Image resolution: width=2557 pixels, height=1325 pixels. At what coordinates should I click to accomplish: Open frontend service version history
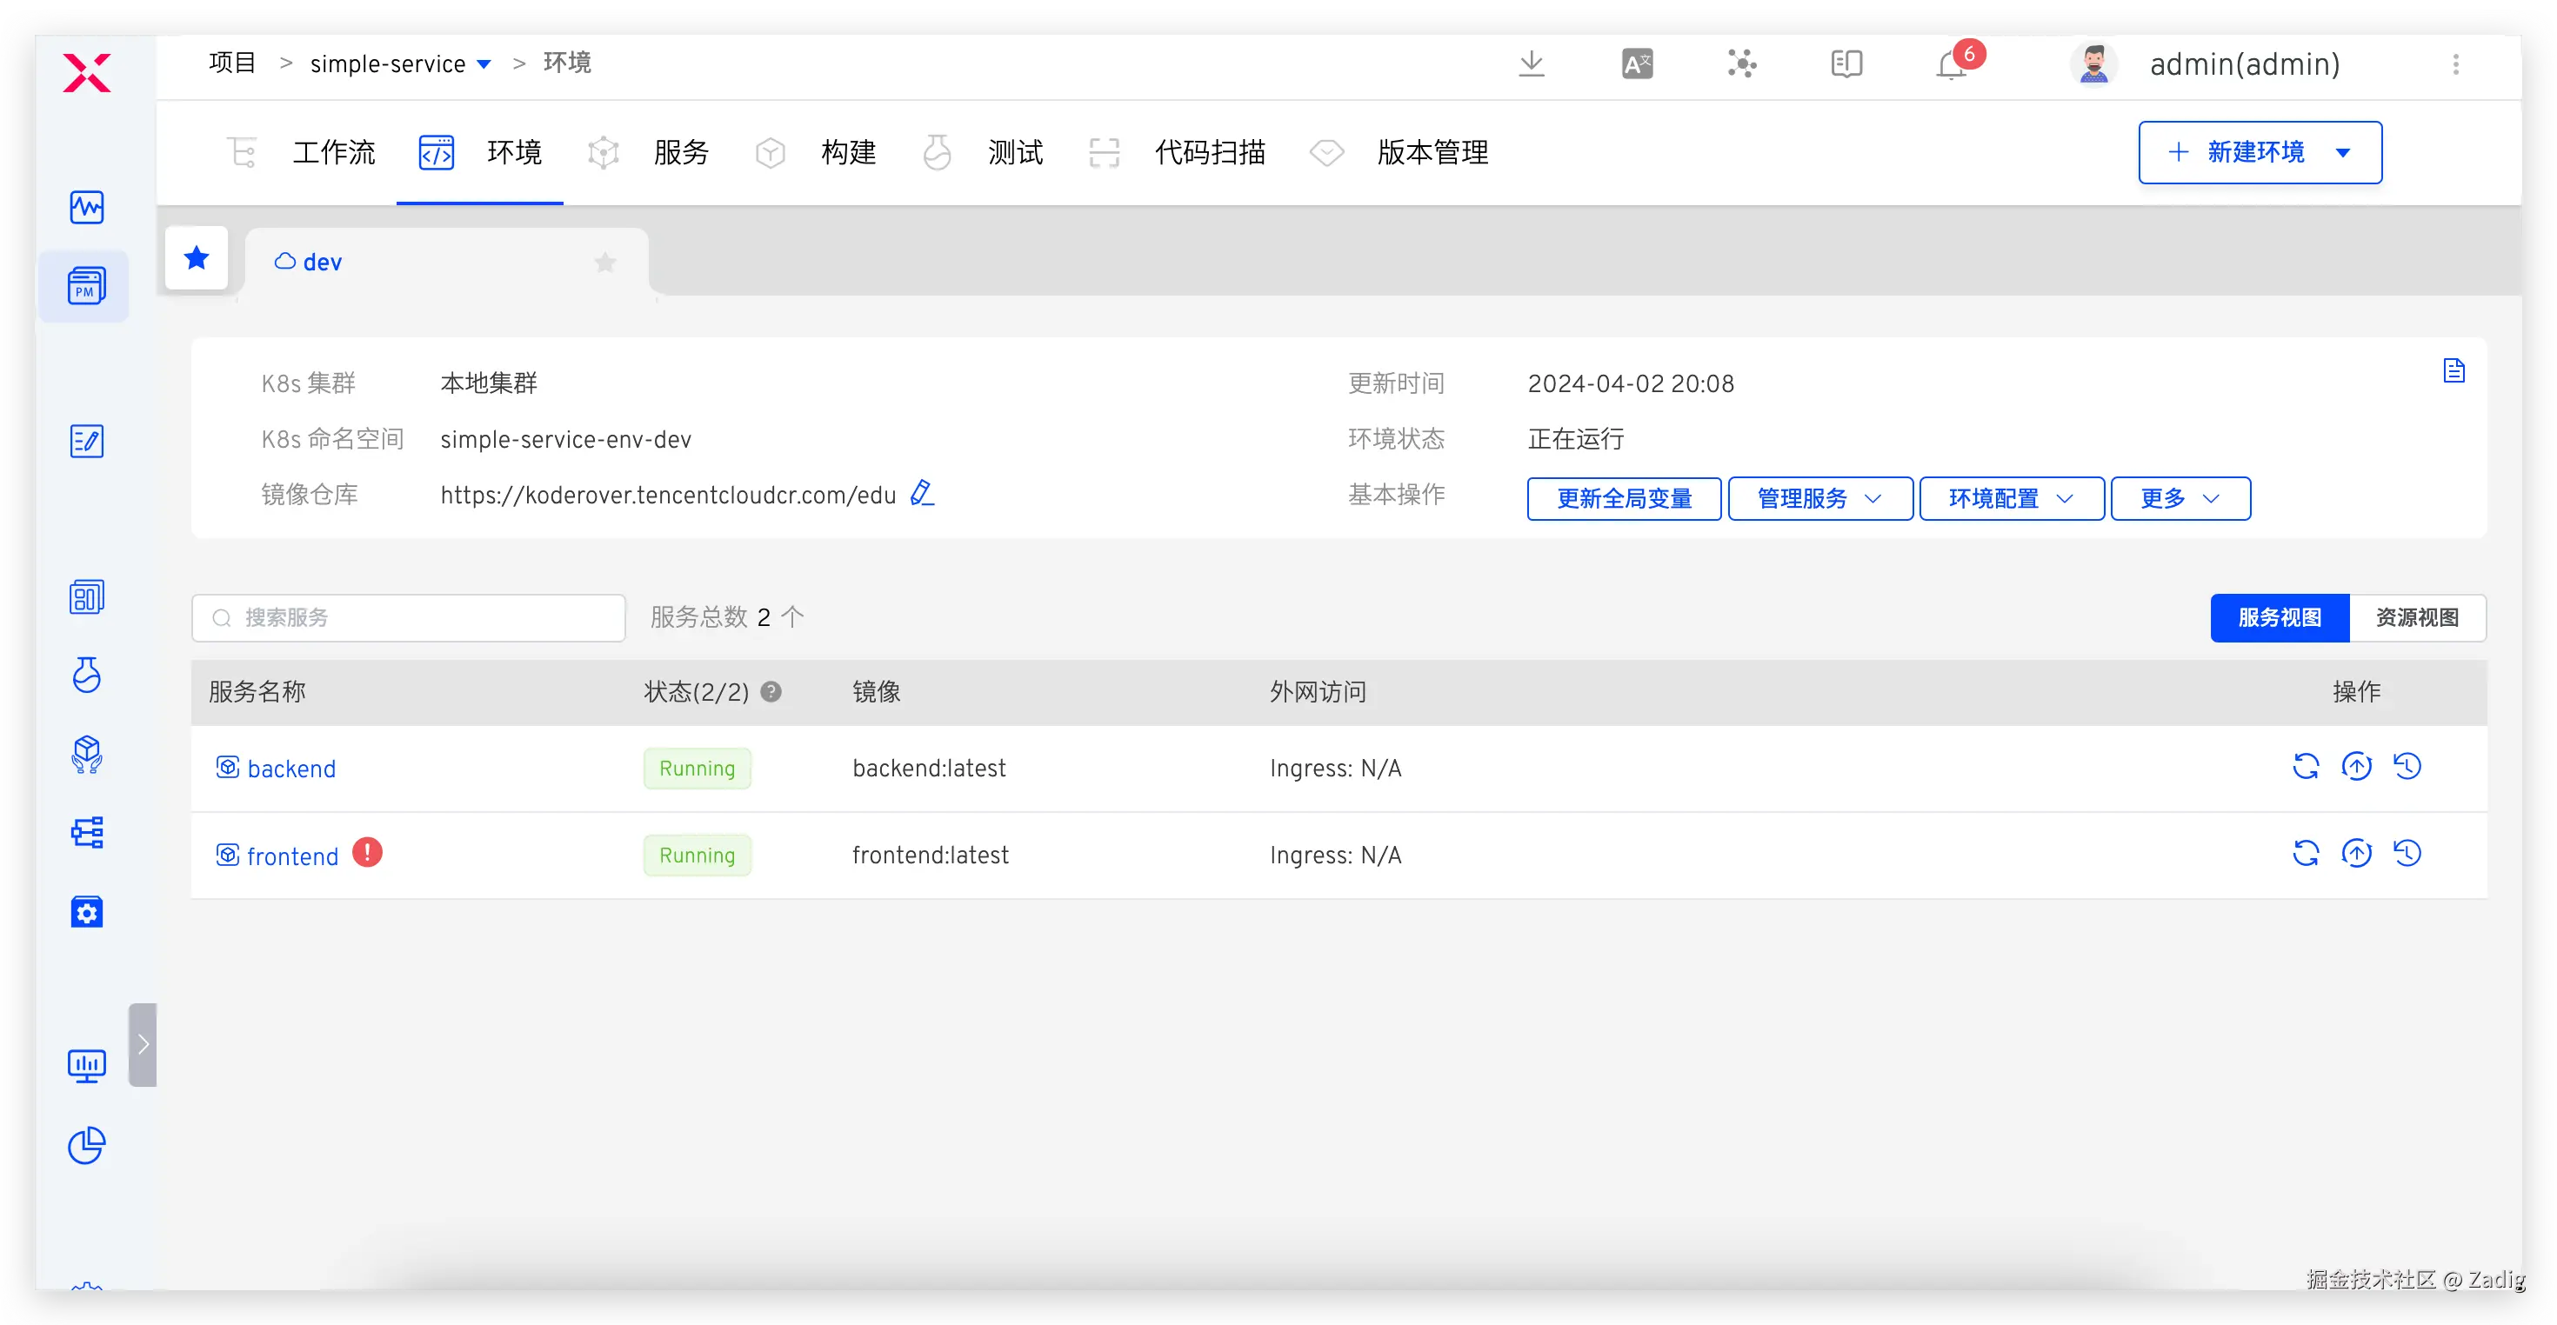[2407, 854]
